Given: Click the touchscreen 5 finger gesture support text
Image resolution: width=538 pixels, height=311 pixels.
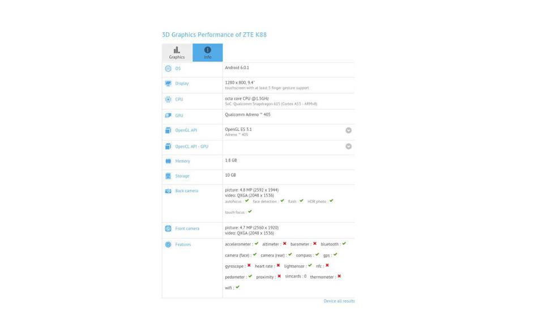Looking at the screenshot, I should point(267,88).
